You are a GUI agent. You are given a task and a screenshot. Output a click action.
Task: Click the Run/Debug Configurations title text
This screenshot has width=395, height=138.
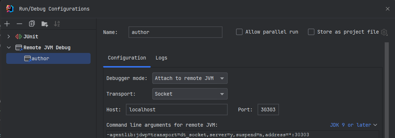(54, 9)
